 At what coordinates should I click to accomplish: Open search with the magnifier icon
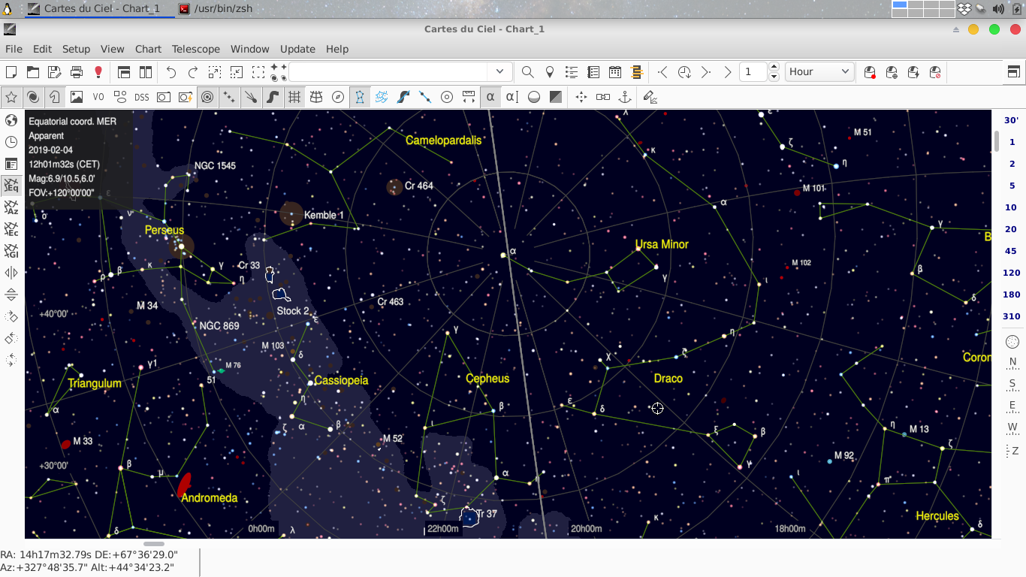point(528,72)
